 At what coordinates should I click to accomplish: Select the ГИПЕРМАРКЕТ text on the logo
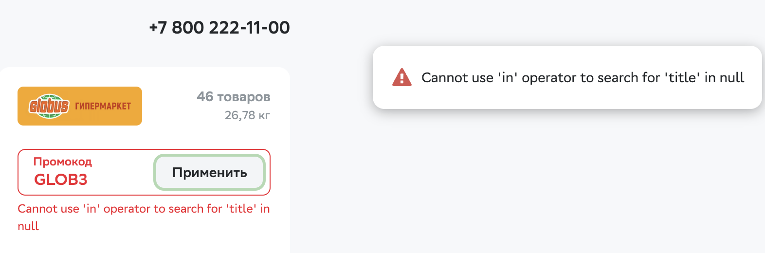tap(103, 107)
